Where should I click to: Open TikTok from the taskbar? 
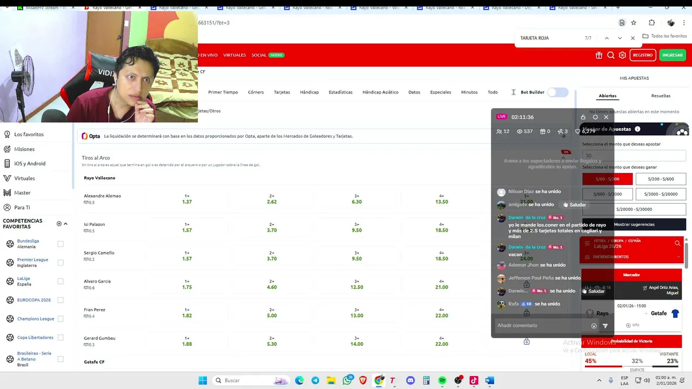tap(474, 380)
